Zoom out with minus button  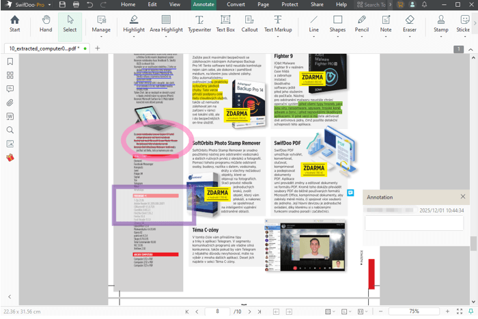pyautogui.click(x=381, y=311)
